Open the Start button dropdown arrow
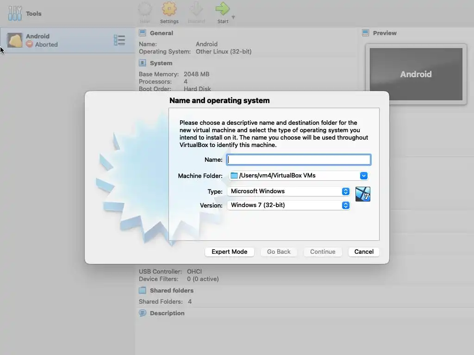Image resolution: width=474 pixels, height=355 pixels. pyautogui.click(x=233, y=17)
